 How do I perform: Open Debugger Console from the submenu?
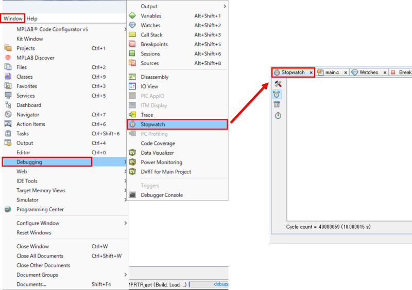[162, 195]
